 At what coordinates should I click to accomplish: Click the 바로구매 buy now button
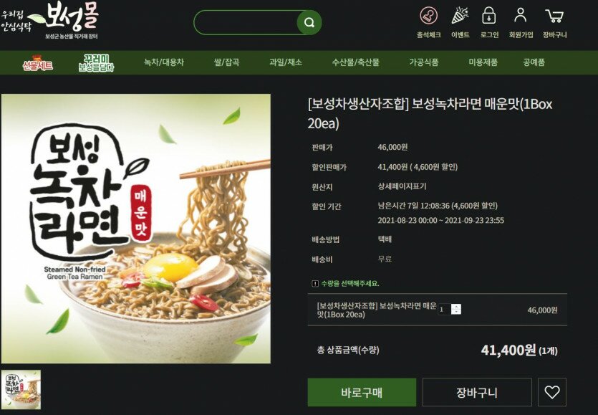click(362, 392)
